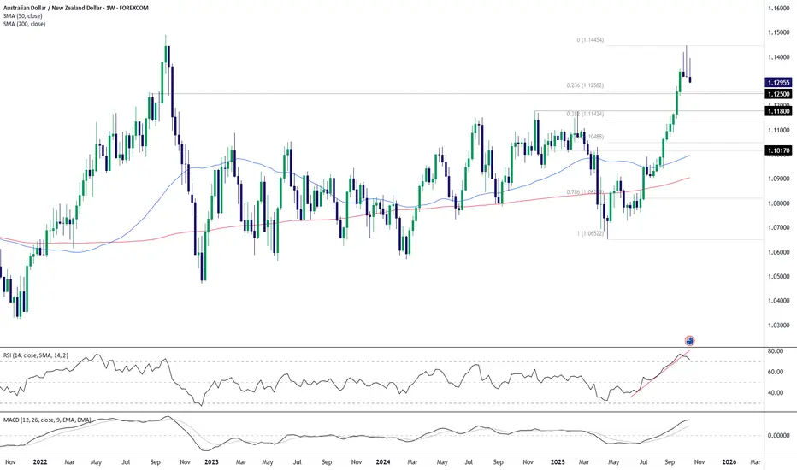Click the 2024 label on the time axis
Screen dimensions: 797x470
(383, 461)
